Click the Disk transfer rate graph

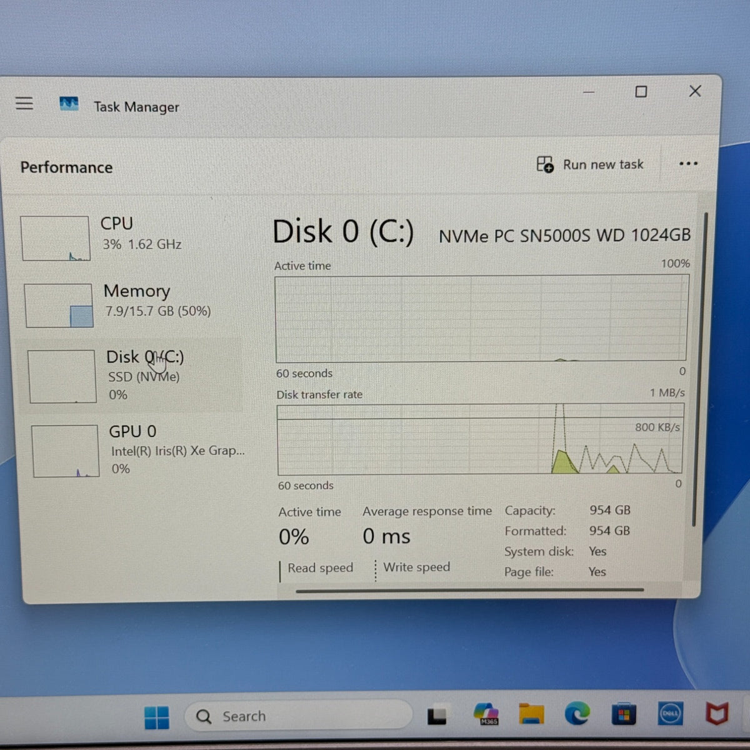[480, 439]
